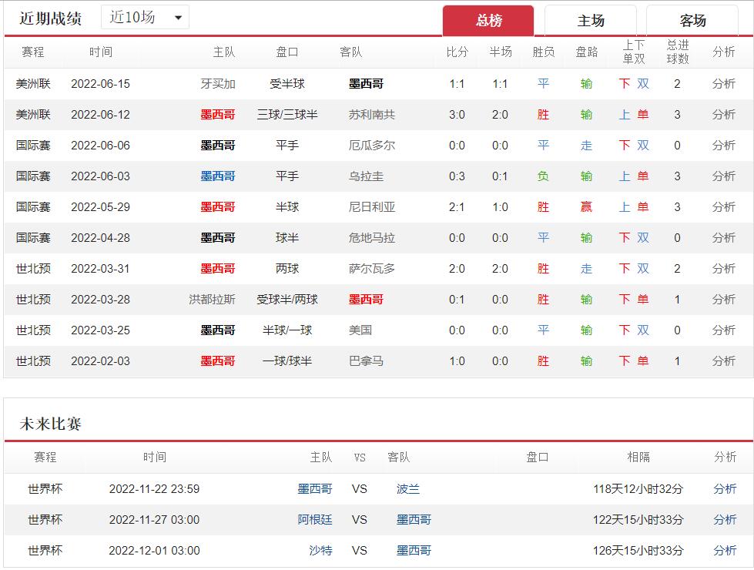Open 分析 for the 2022-06-03 match
The width and height of the screenshot is (754, 570).
point(723,176)
